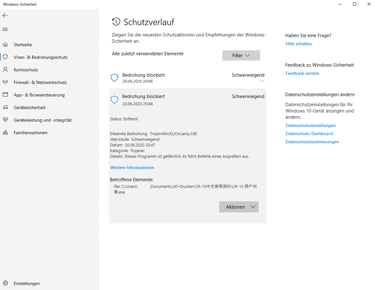
Task: Open Datenschutzbestimmungen link
Action: [x=312, y=142]
